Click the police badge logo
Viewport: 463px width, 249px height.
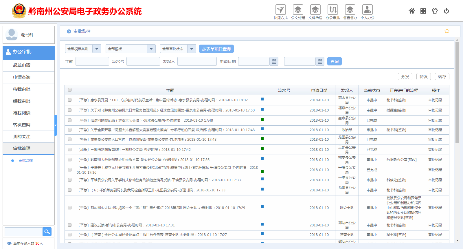coord(19,11)
